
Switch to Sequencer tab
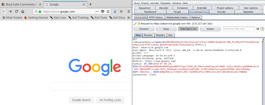(x=145, y=8)
